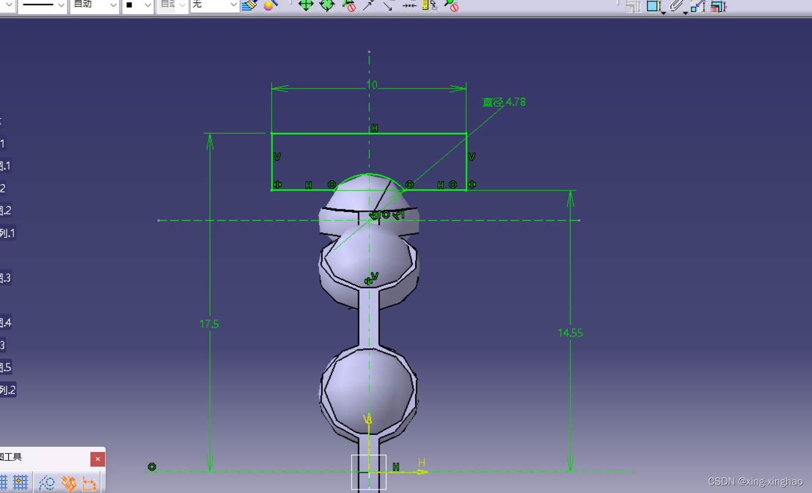Click the yellow sphere painter icon on toolbar
The height and width of the screenshot is (493, 812).
(269, 6)
